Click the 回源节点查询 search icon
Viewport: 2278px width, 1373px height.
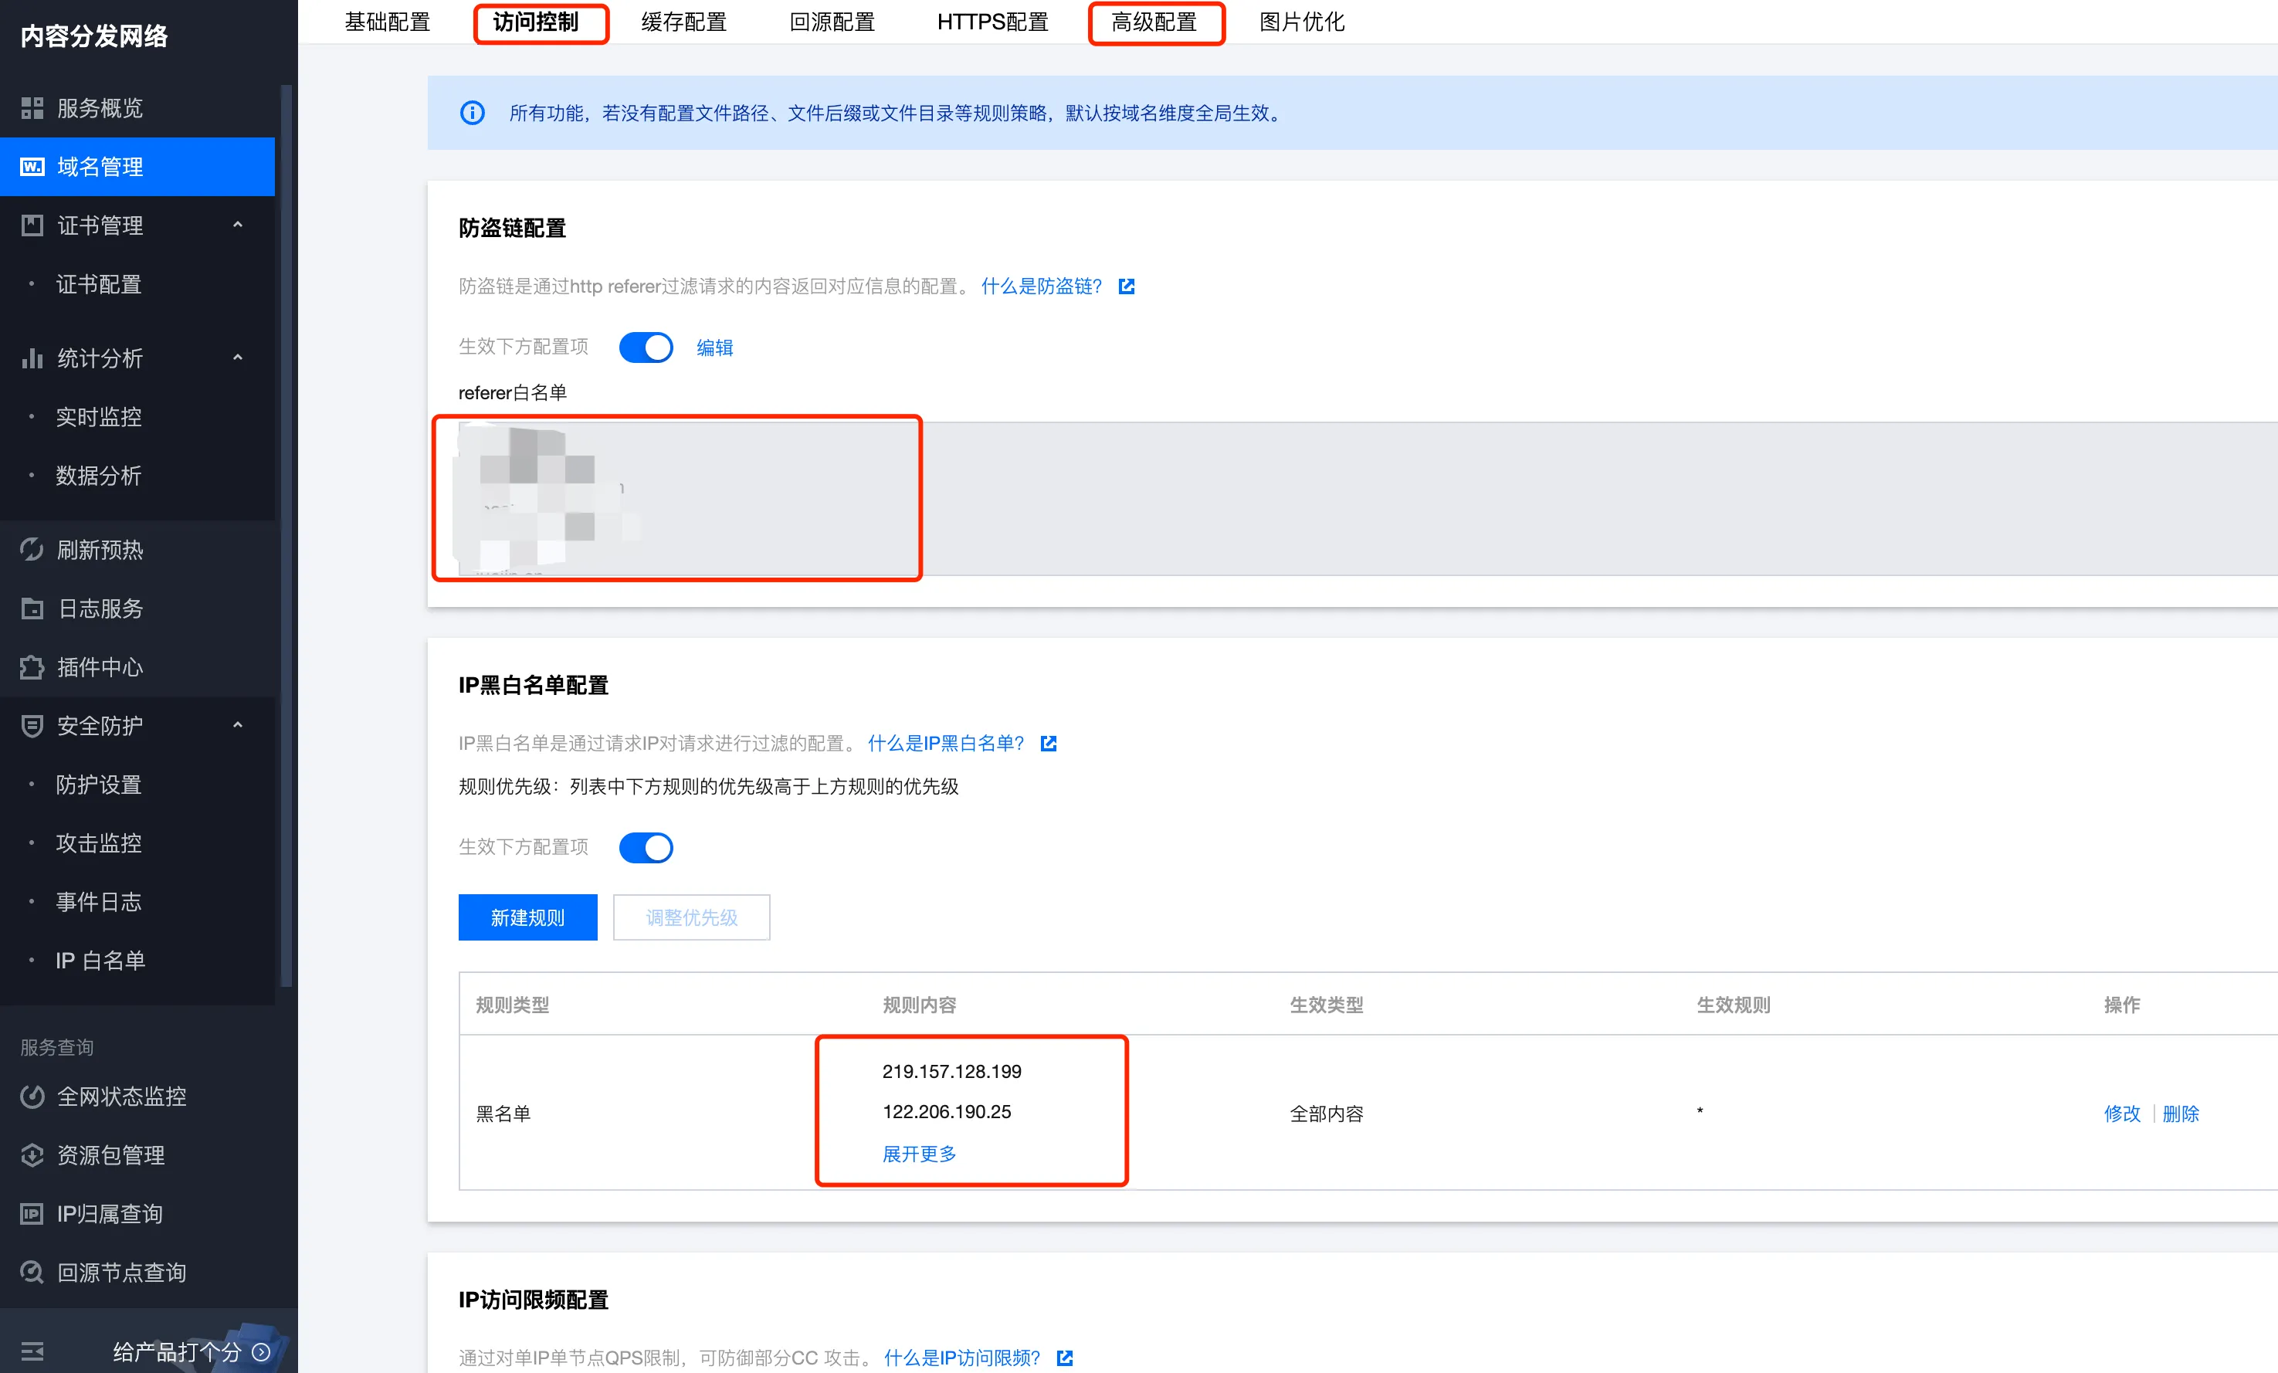click(32, 1272)
